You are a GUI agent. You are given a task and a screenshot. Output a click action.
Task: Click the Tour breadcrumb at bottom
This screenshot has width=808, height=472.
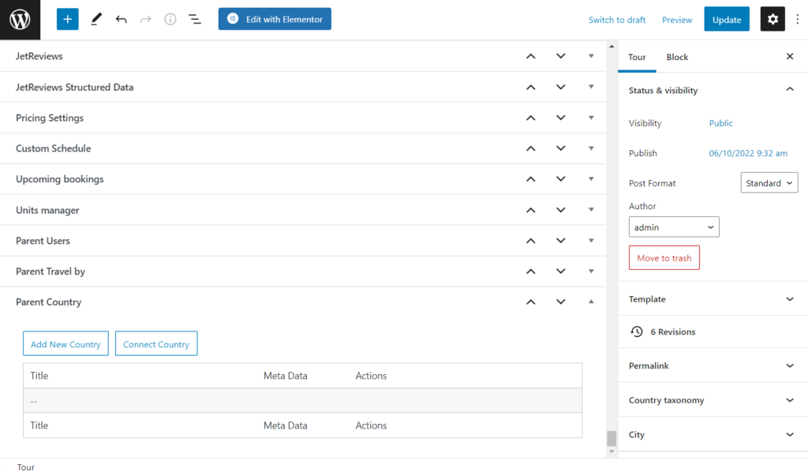(26, 466)
